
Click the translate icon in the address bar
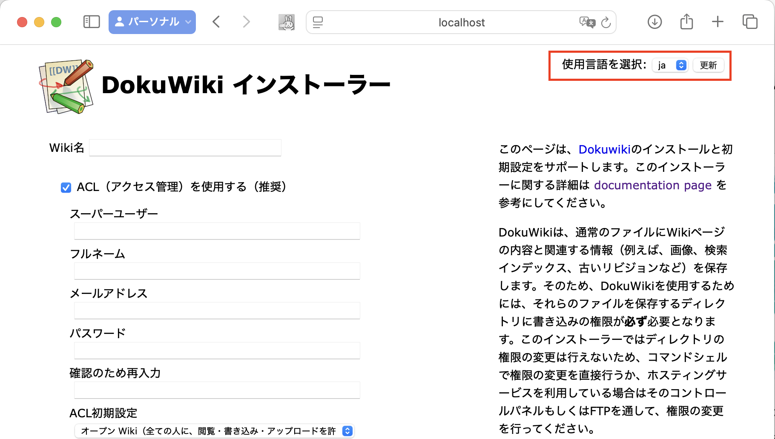tap(587, 23)
